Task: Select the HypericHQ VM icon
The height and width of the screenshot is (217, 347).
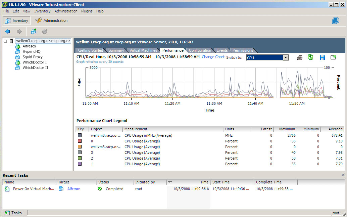Action: coord(18,52)
